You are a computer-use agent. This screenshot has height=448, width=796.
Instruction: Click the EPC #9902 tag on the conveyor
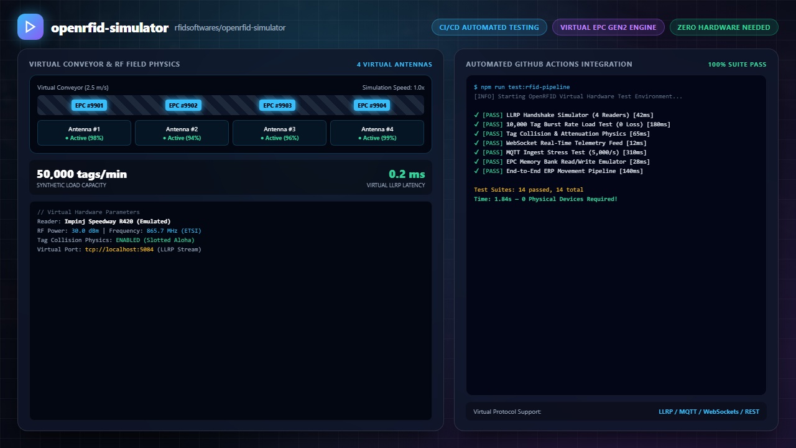point(183,105)
